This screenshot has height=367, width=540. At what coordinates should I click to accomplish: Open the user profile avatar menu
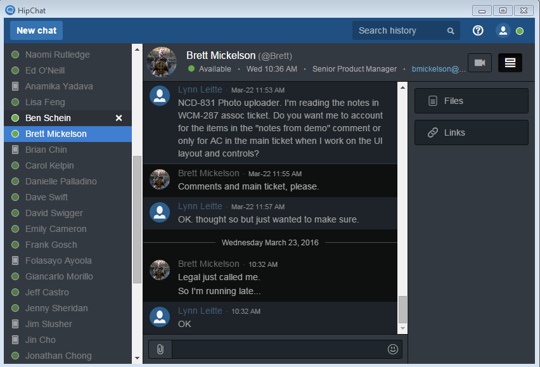tap(503, 30)
